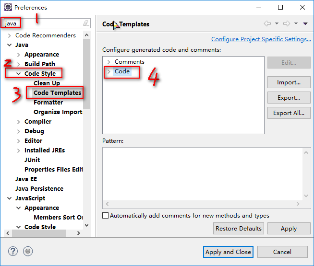314x266 pixels.
Task: Select Members Sort Order page
Action: tap(58, 217)
